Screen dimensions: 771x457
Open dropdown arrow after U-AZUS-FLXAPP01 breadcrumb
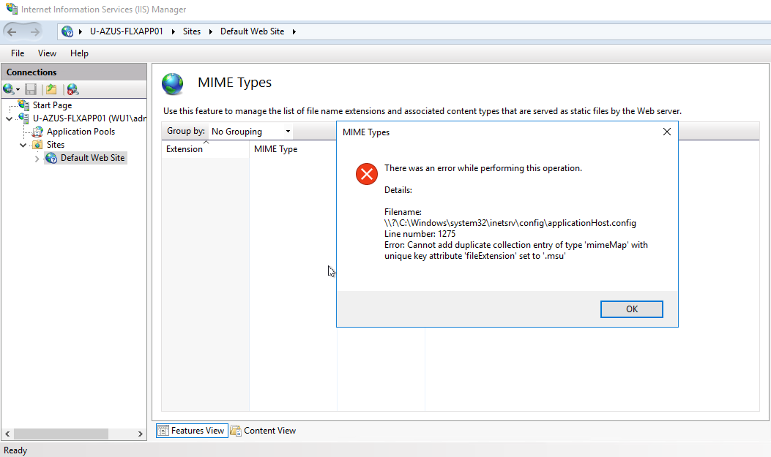pyautogui.click(x=173, y=32)
